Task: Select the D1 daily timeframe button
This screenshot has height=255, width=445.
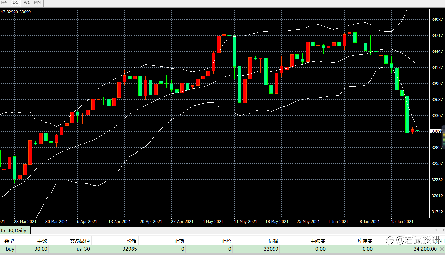Action: [15, 2]
